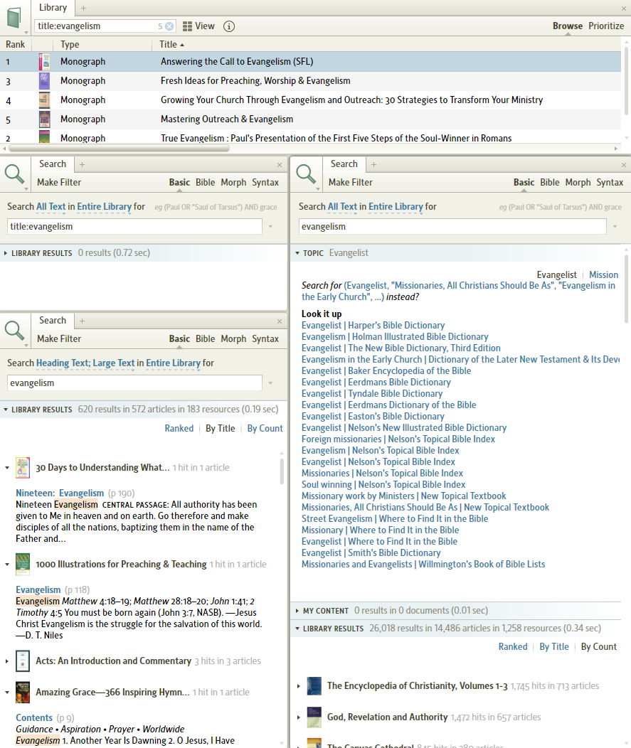Sort left results By Title
The image size is (631, 748).
pyautogui.click(x=221, y=428)
